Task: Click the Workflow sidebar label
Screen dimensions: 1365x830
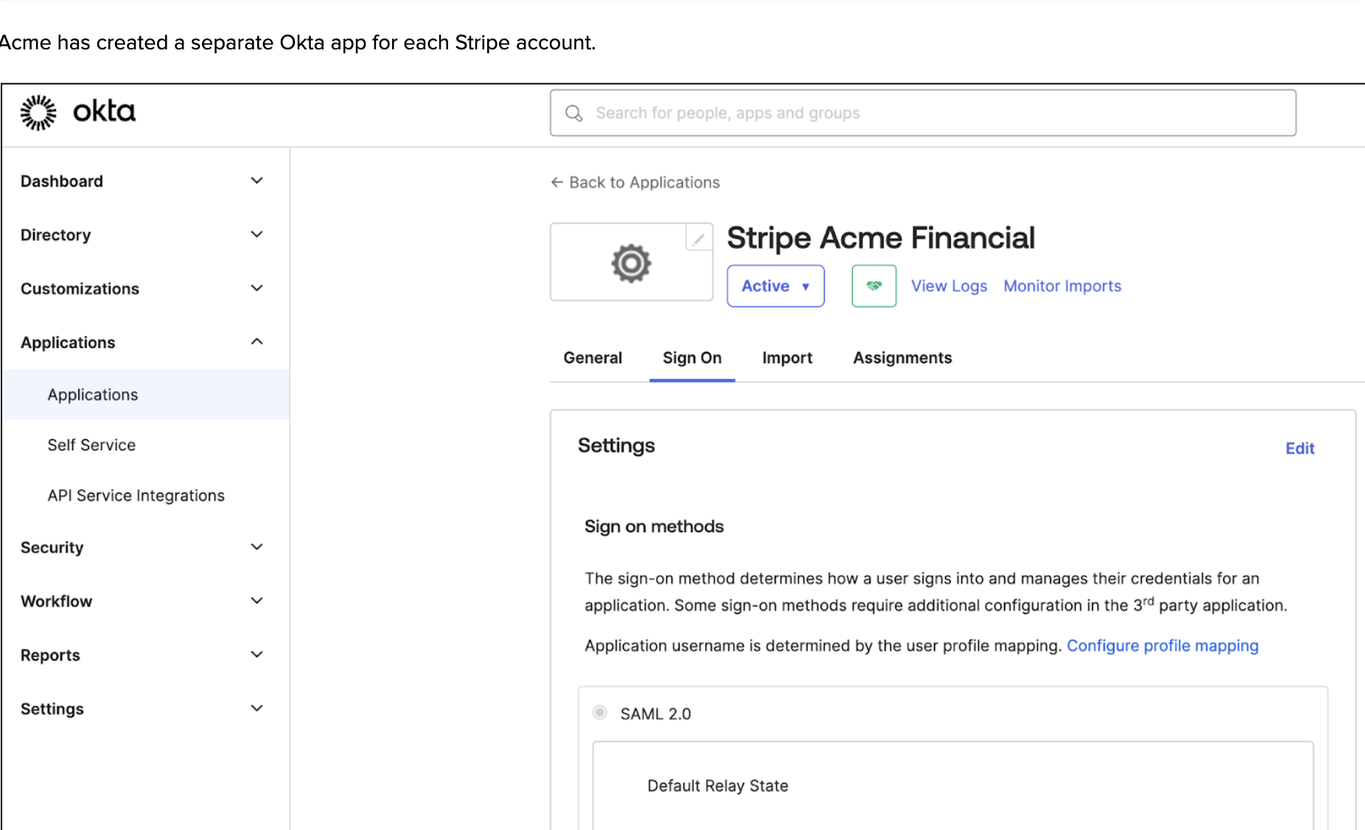Action: pyautogui.click(x=56, y=601)
